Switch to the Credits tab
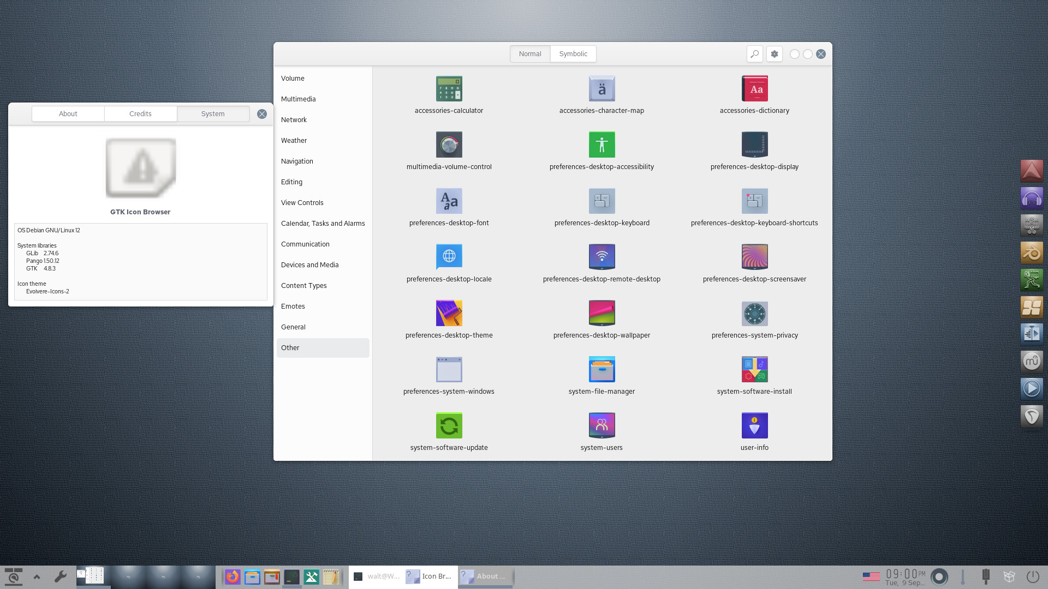 tap(140, 114)
